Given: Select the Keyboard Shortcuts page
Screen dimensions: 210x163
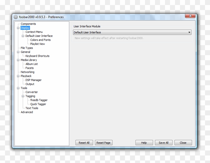Looking at the screenshot, I should 37,56.
